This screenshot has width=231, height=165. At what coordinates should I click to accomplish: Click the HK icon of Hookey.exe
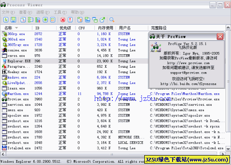[x=4, y=72]
